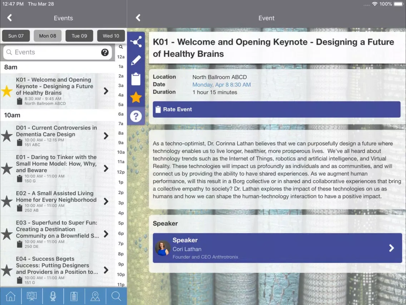Select the Mon 08 day tab
Viewport: 406px width, 305px height.
tap(48, 36)
